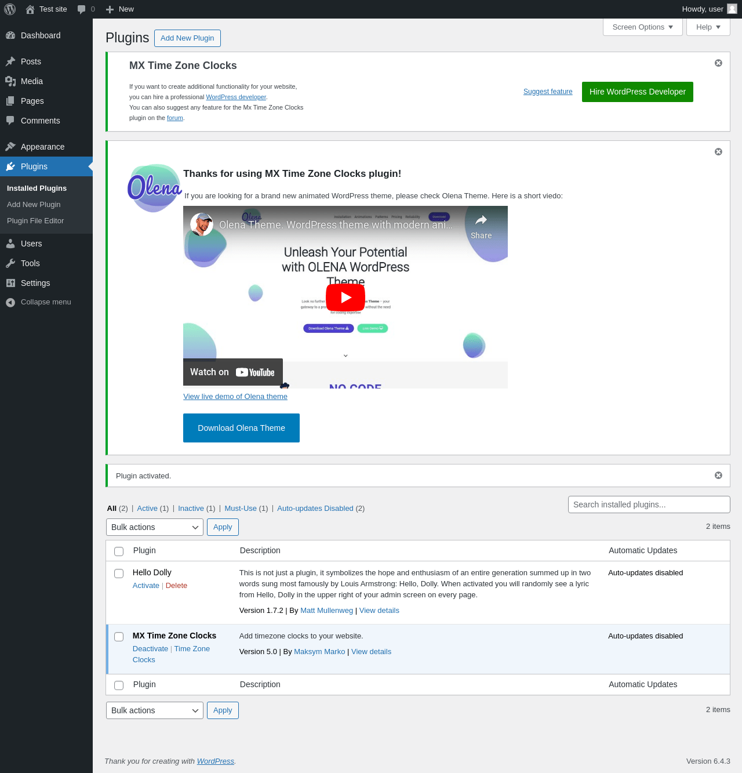Click the Olena logo image
This screenshot has width=742, height=773.
154,188
